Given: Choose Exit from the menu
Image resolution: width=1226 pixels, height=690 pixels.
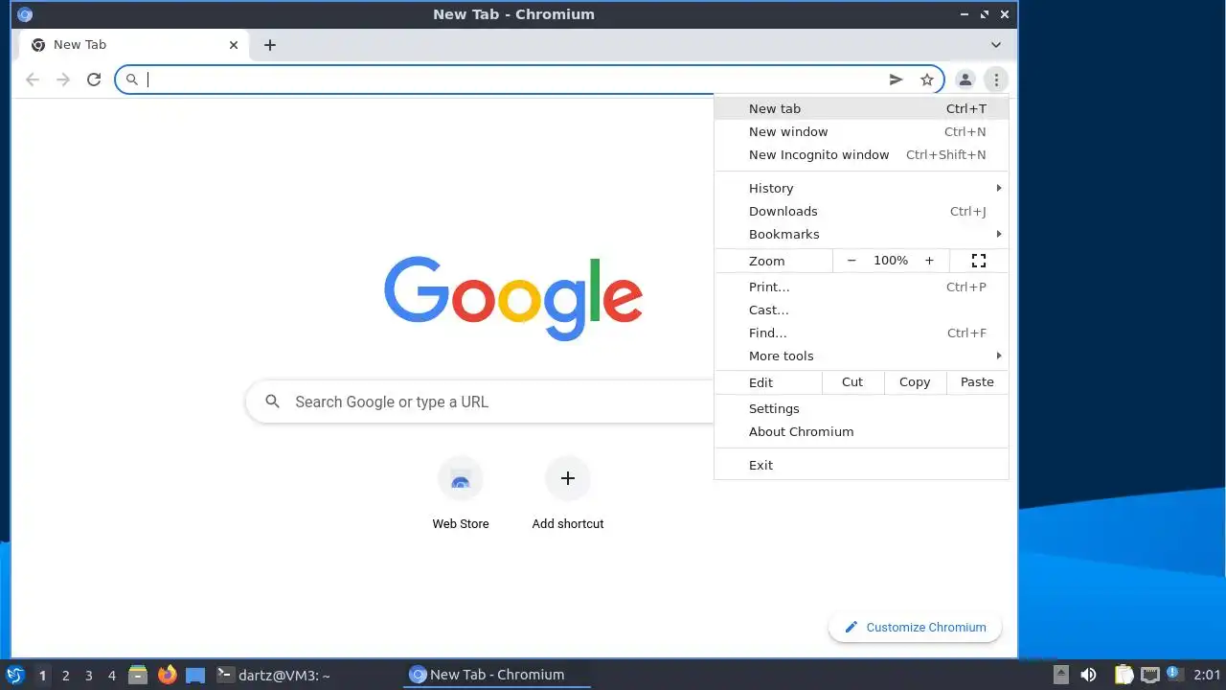Looking at the screenshot, I should click(861, 465).
